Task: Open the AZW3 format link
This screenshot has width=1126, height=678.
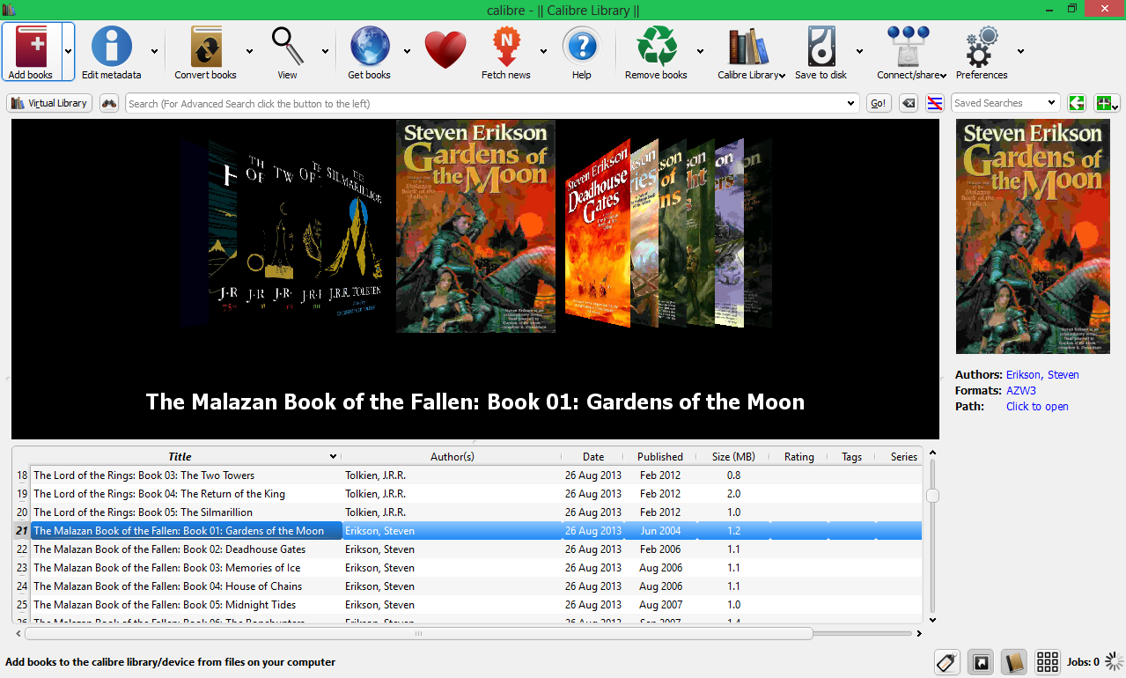Action: (1021, 391)
